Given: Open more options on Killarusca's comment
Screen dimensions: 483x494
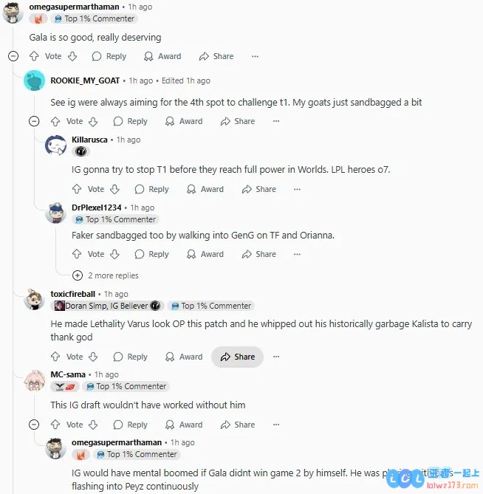Looking at the screenshot, I should pos(297,189).
